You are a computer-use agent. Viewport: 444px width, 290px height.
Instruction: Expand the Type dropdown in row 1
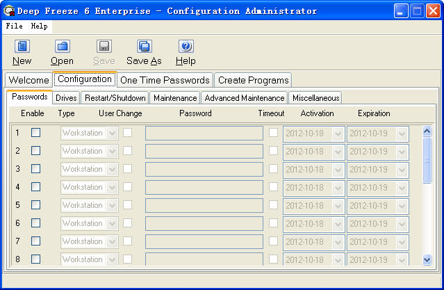[x=112, y=133]
